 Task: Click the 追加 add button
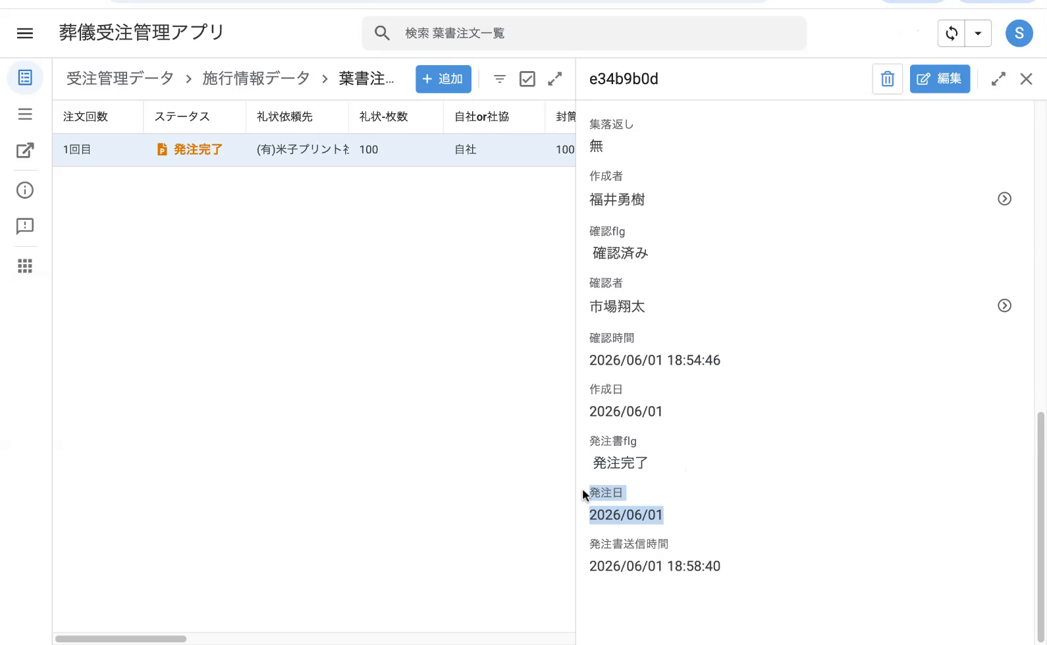(443, 79)
